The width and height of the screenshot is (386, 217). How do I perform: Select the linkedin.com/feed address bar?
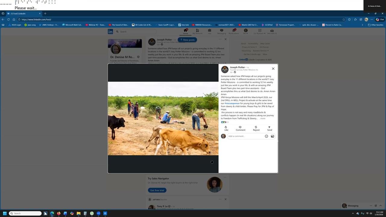coord(181,20)
